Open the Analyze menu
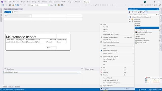Screen dimensions: 162x91 click(45, 2)
